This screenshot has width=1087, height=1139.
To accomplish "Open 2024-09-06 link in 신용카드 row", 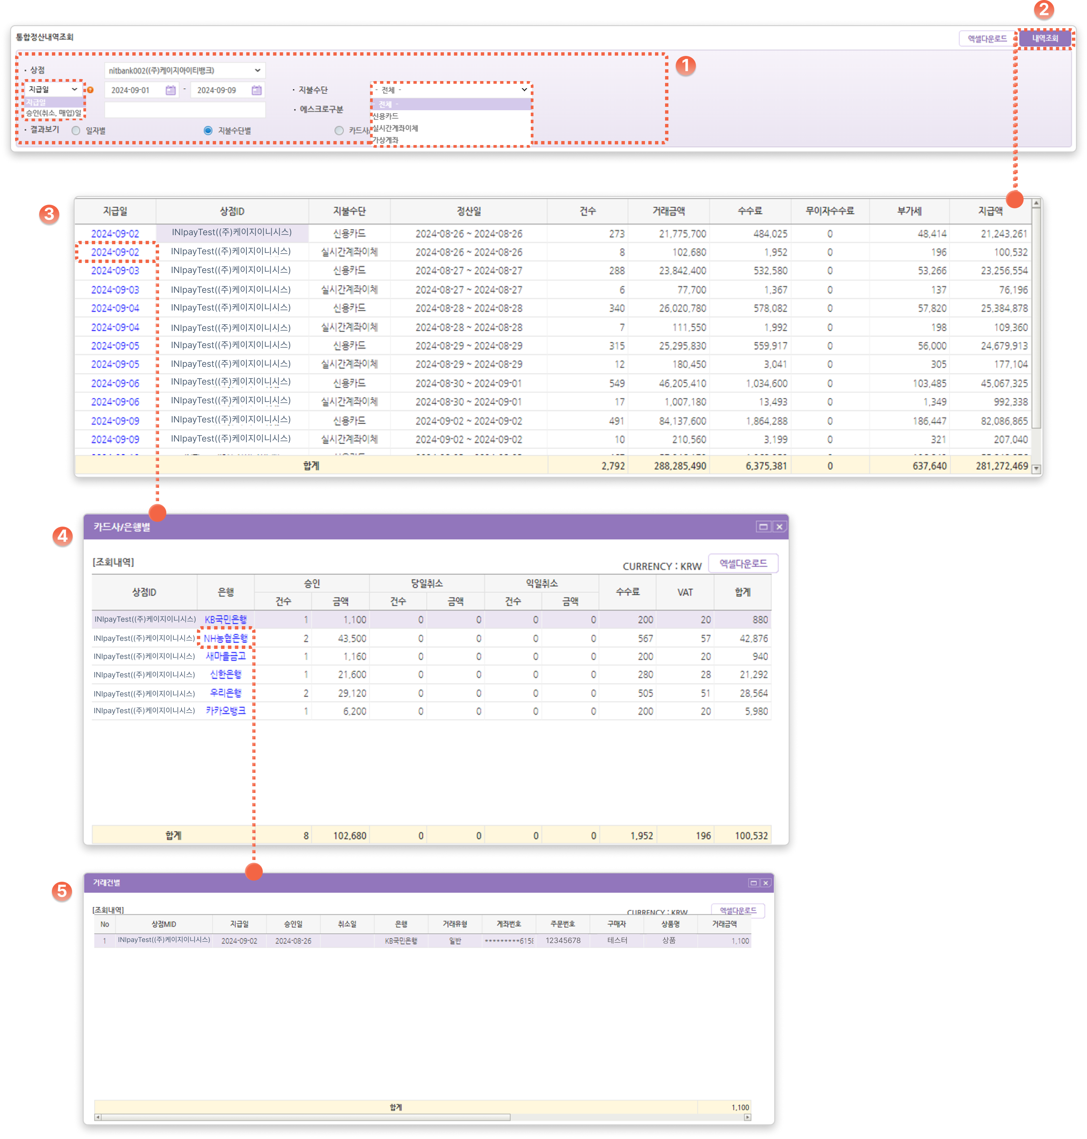I will tap(115, 383).
